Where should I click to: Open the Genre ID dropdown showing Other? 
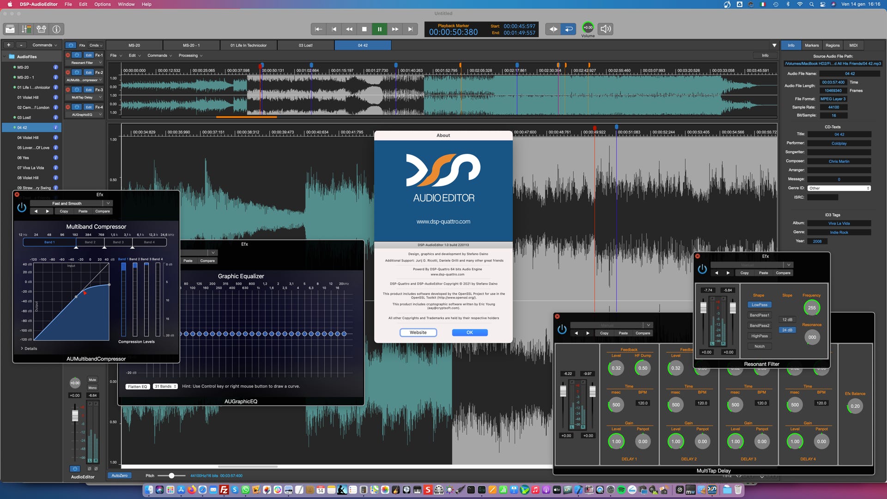(839, 188)
